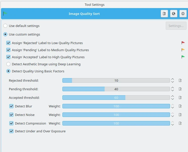Screen dimensions: 188x152
Task: Reset the Pending threshold to default
Action: coord(180,89)
